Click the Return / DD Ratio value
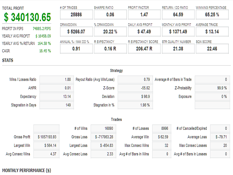The width and height of the screenshot is (233, 175). point(177,14)
